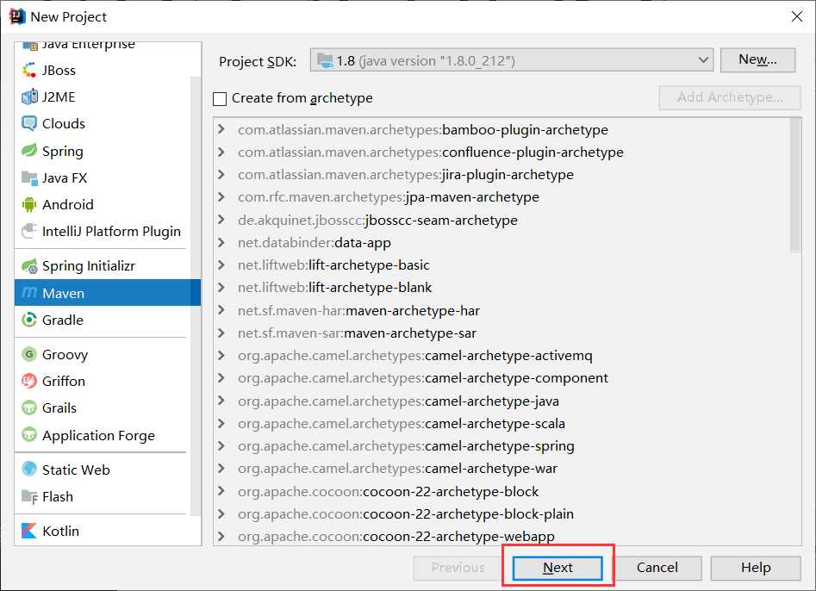The width and height of the screenshot is (816, 591).
Task: Select IntelliJ Platform Plugin label
Action: 111,232
